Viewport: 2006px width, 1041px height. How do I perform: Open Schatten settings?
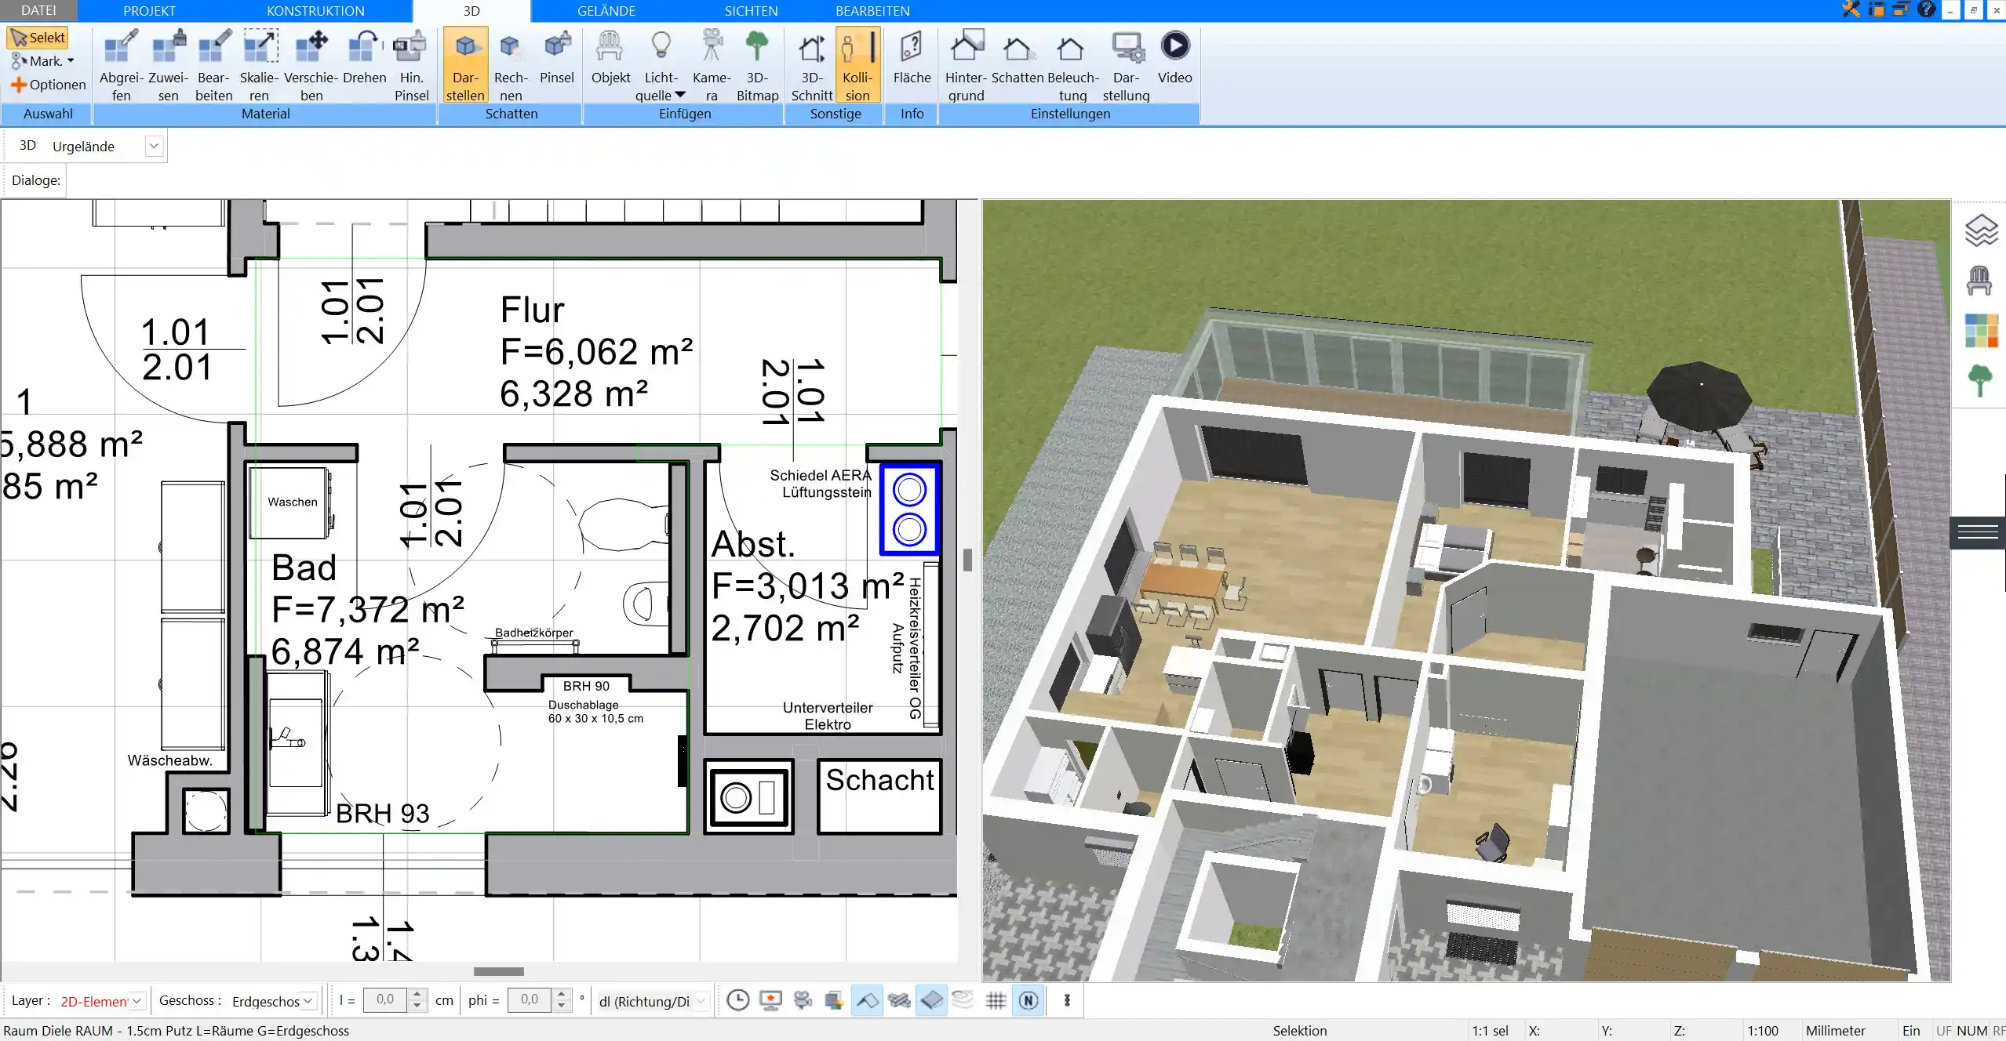click(x=1018, y=57)
